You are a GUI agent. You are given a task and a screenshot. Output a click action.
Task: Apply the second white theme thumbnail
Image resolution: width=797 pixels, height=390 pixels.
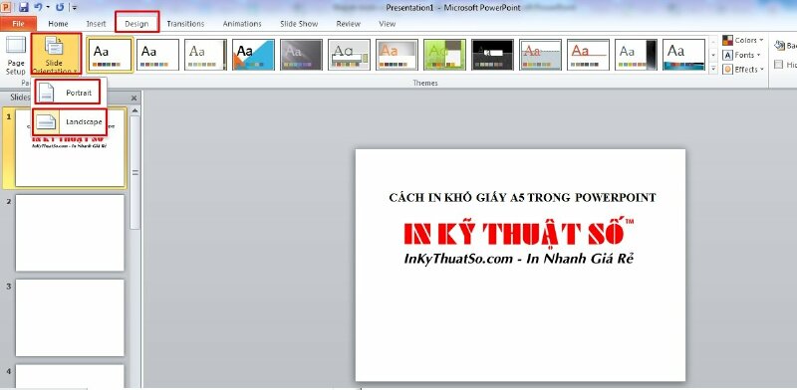tap(157, 55)
